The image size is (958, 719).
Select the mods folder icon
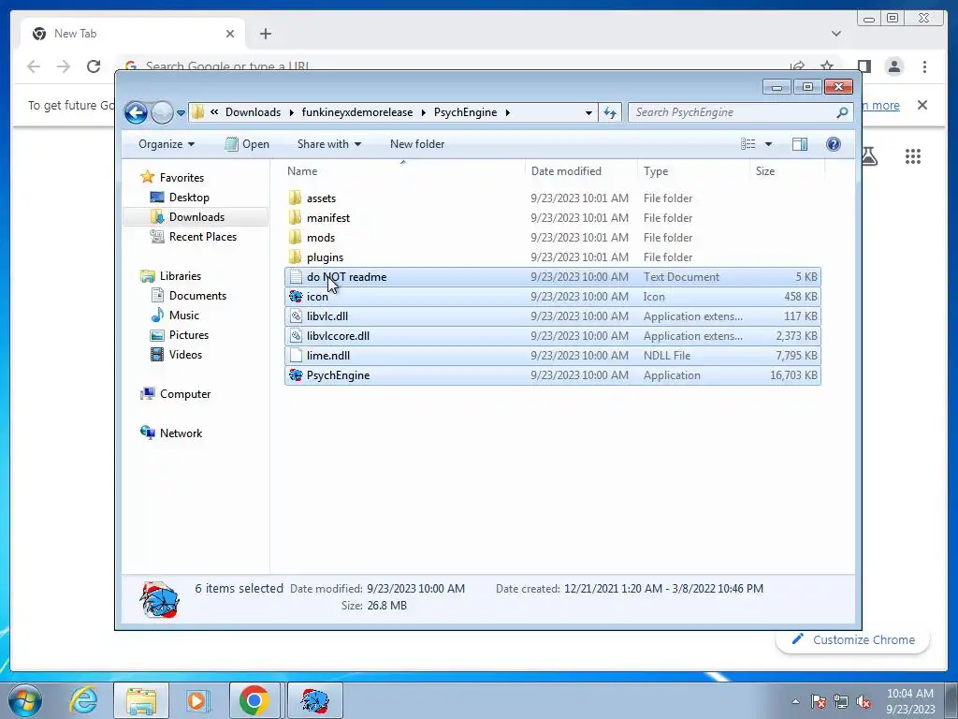tap(295, 237)
